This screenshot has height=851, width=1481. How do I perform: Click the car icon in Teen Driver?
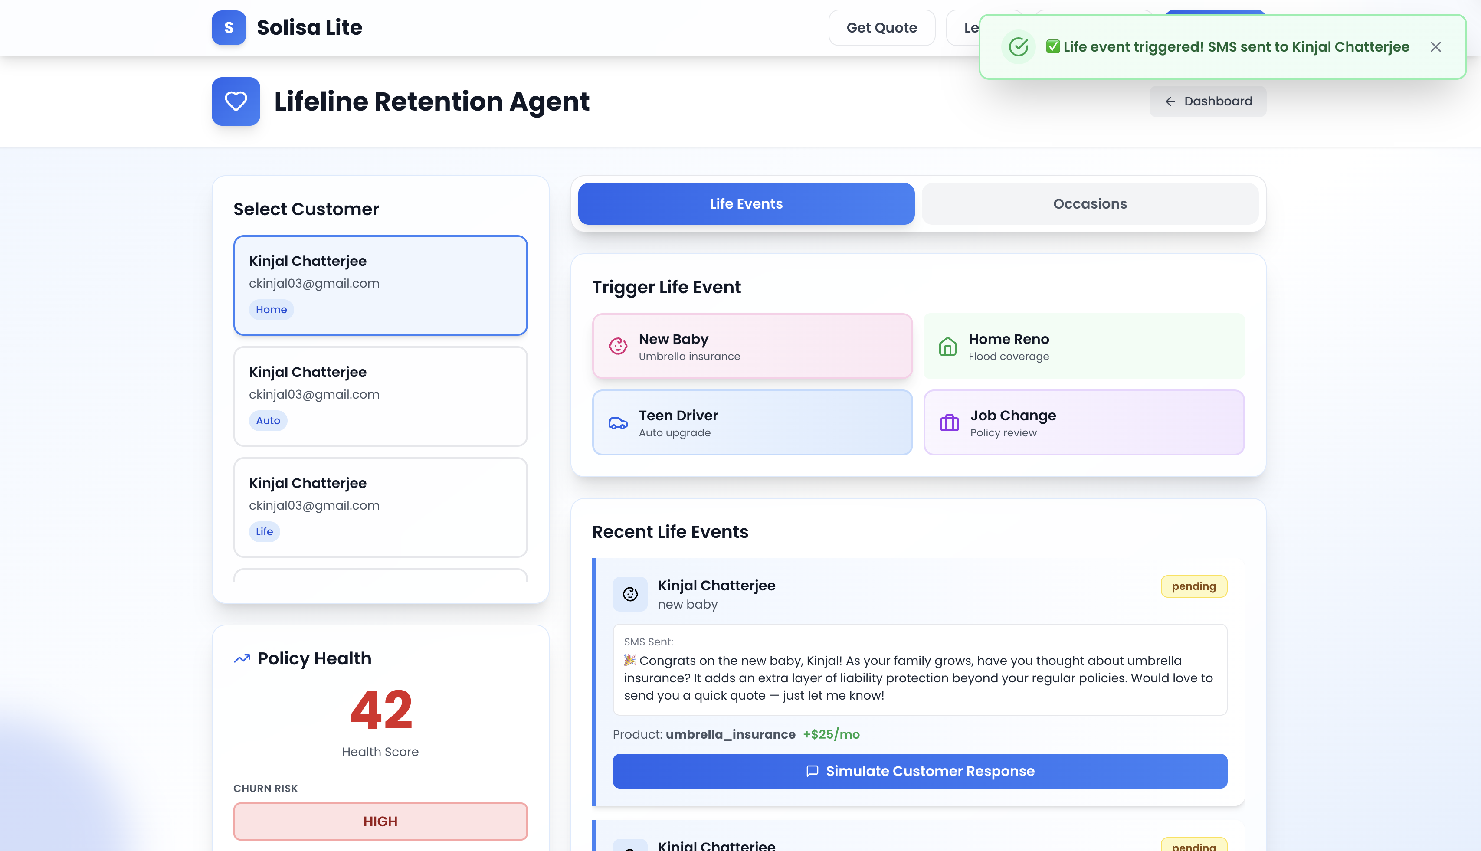click(618, 422)
